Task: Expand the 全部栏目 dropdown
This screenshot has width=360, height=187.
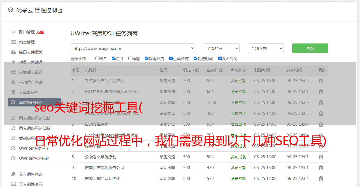Action: [x=221, y=48]
